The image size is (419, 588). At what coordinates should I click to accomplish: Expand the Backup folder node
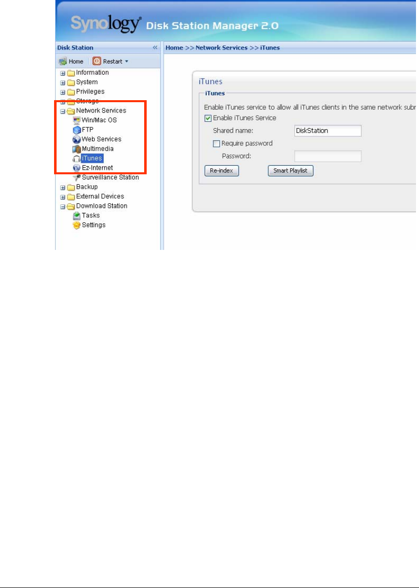(x=63, y=187)
